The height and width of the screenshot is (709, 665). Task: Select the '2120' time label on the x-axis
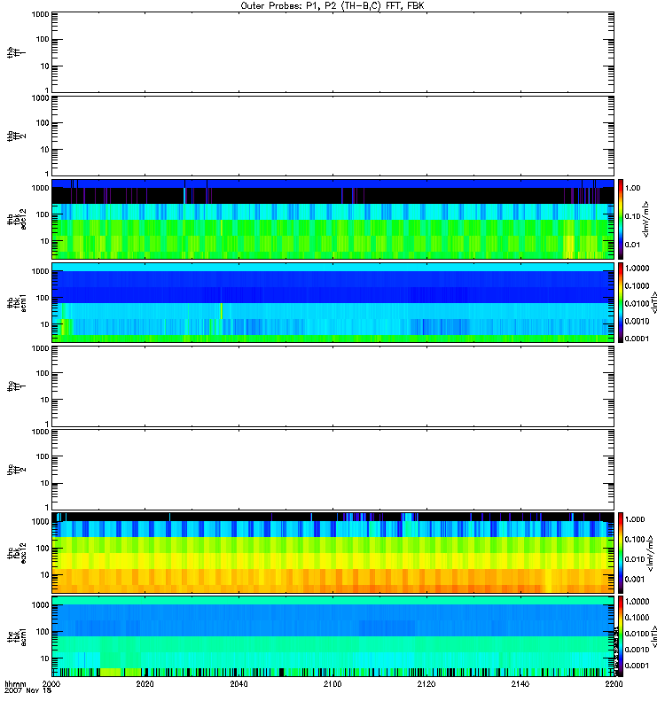pos(426,683)
